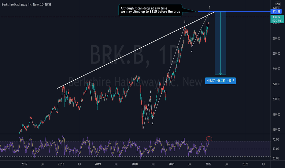Click the 160.00 price axis label
The height and width of the screenshot is (168, 285).
[x=276, y=130]
